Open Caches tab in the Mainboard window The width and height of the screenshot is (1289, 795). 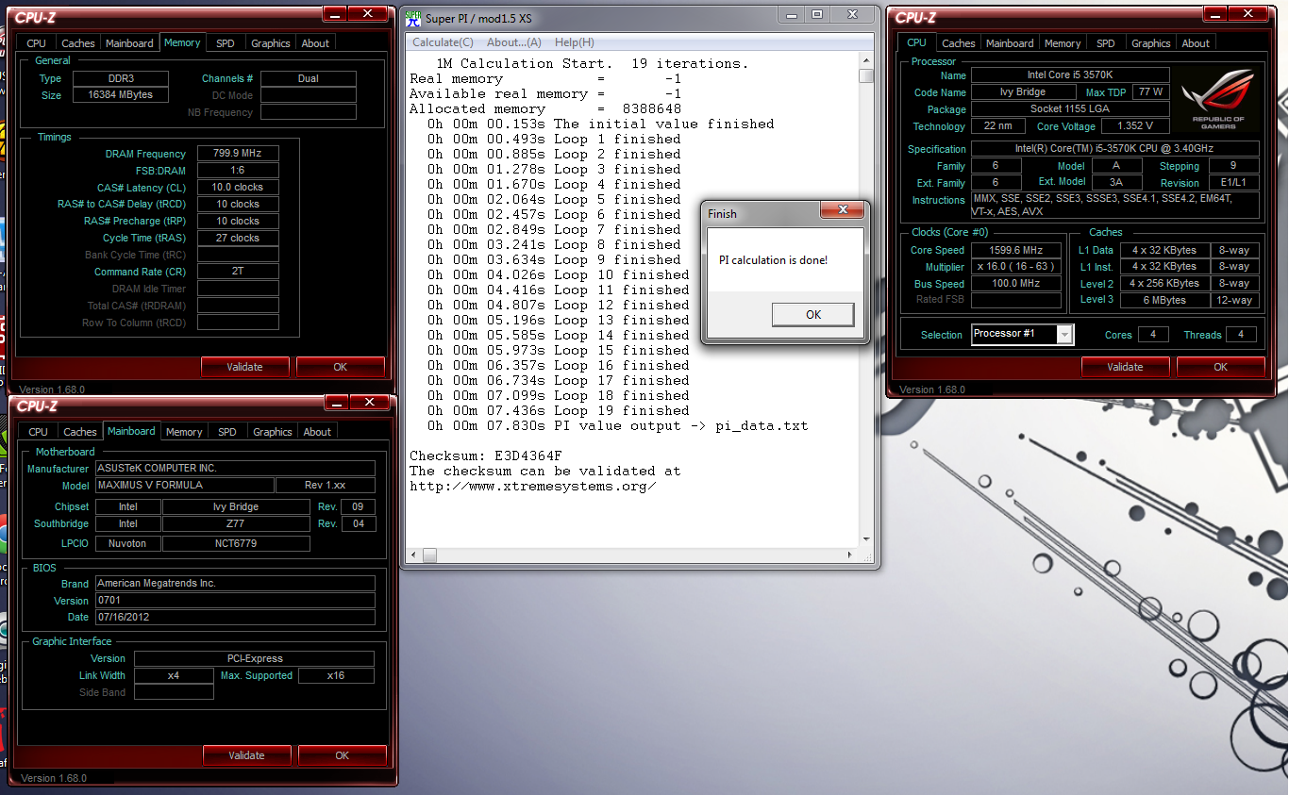pos(79,432)
